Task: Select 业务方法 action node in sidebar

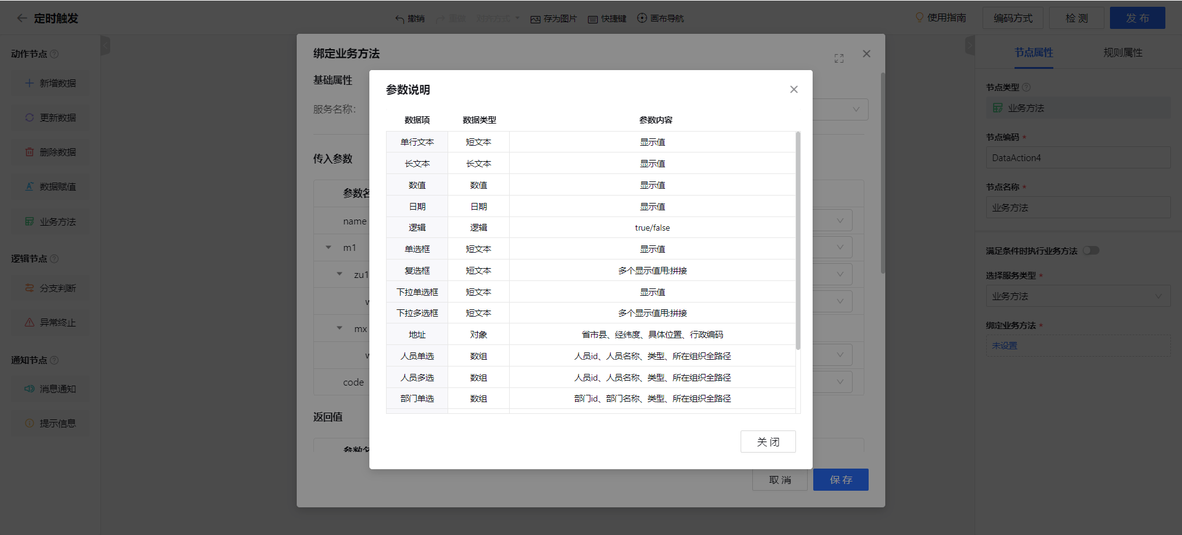Action: pos(50,221)
